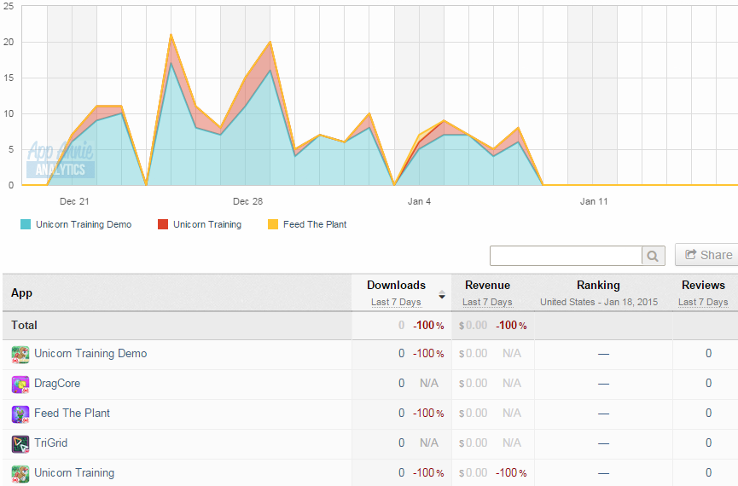The image size is (738, 486).
Task: Click the Reviews 'Last 7 Days' period label
Action: coord(703,302)
